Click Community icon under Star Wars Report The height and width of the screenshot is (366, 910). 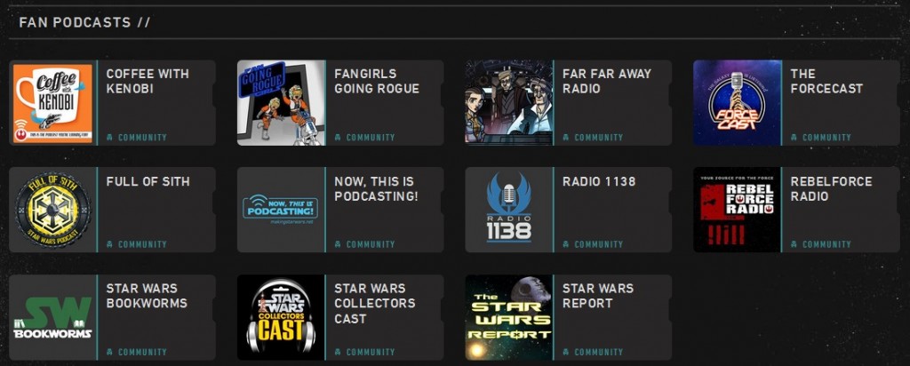(566, 352)
